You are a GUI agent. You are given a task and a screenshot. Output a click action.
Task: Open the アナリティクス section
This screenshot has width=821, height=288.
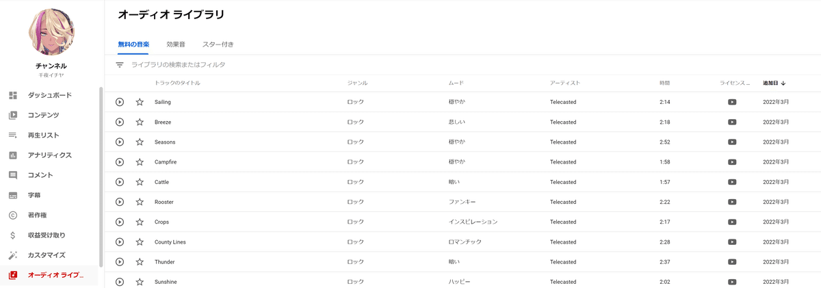coord(49,155)
